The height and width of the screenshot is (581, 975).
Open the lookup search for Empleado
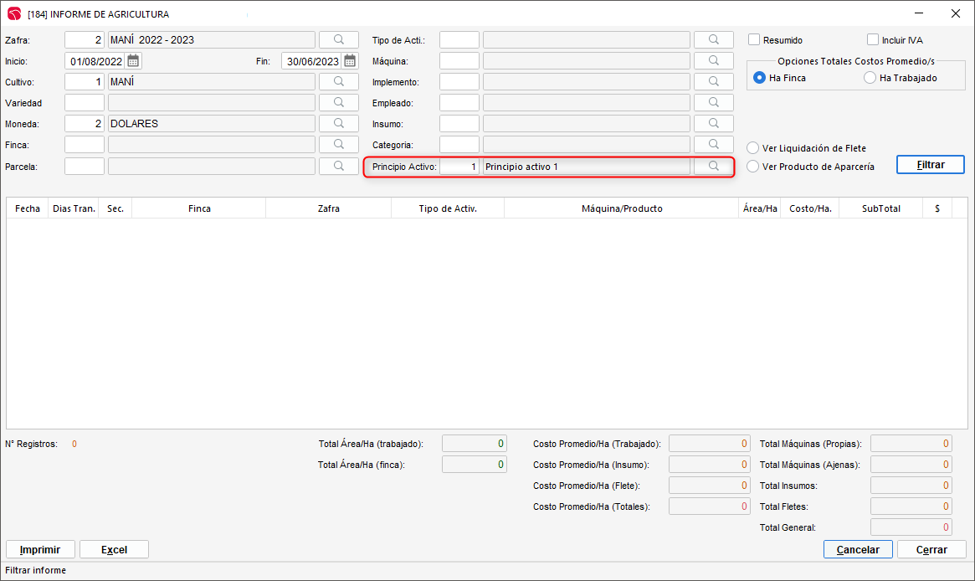pyautogui.click(x=713, y=103)
